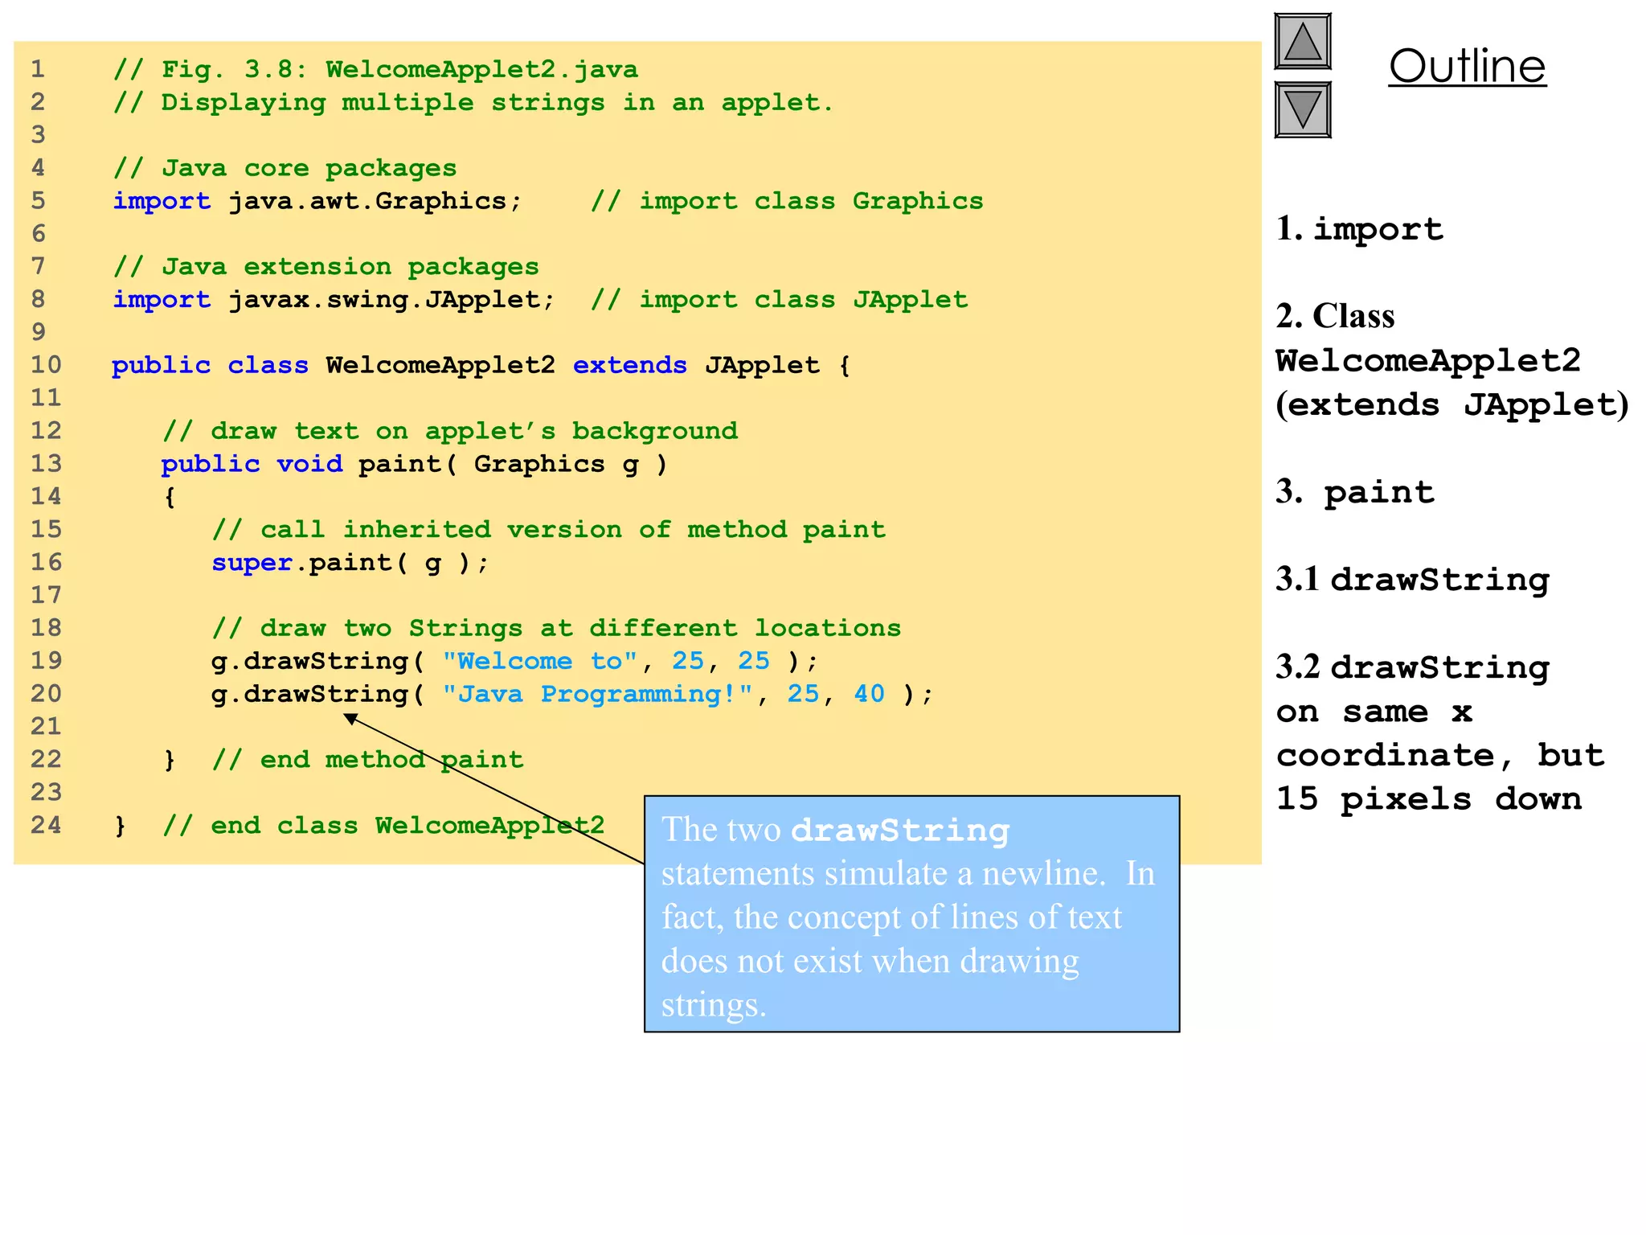1646x1235 pixels.
Task: Click string literal "Java Programming!"
Action: (x=597, y=695)
